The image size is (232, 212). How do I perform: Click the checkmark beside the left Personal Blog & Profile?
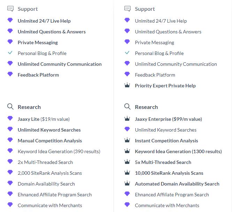(10, 53)
